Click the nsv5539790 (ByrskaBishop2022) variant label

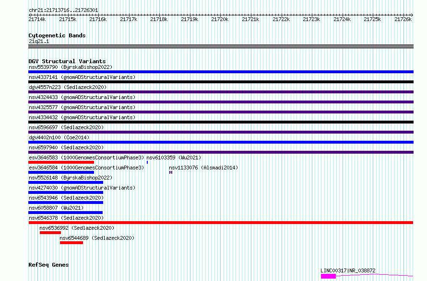71,67
